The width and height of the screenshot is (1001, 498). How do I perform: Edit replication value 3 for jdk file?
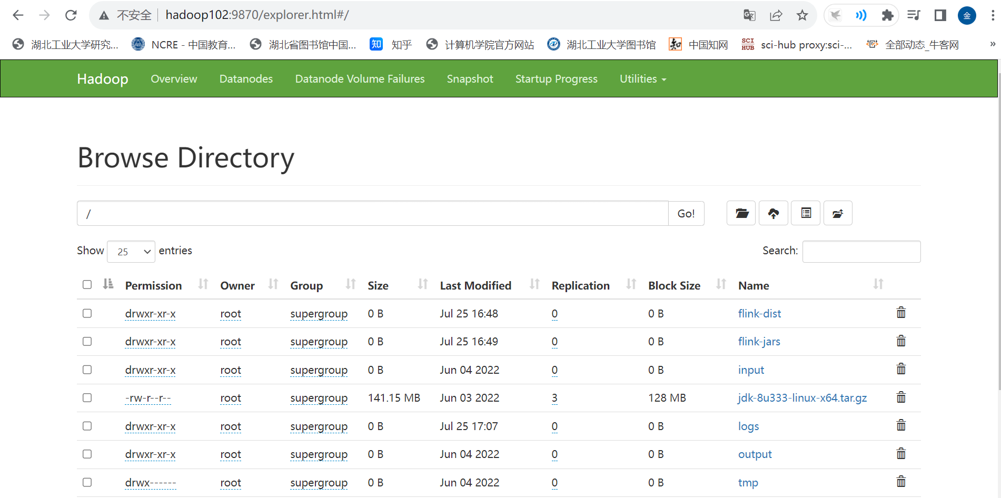pyautogui.click(x=554, y=398)
